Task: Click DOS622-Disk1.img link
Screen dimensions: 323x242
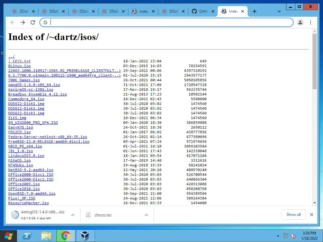Action: coord(26,104)
